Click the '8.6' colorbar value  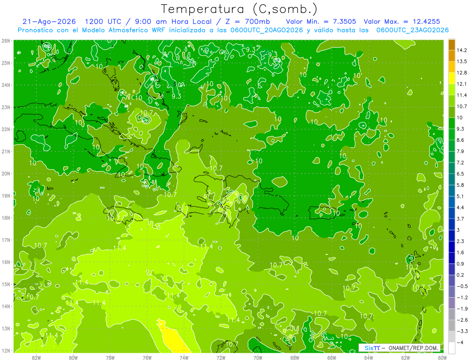(x=461, y=140)
